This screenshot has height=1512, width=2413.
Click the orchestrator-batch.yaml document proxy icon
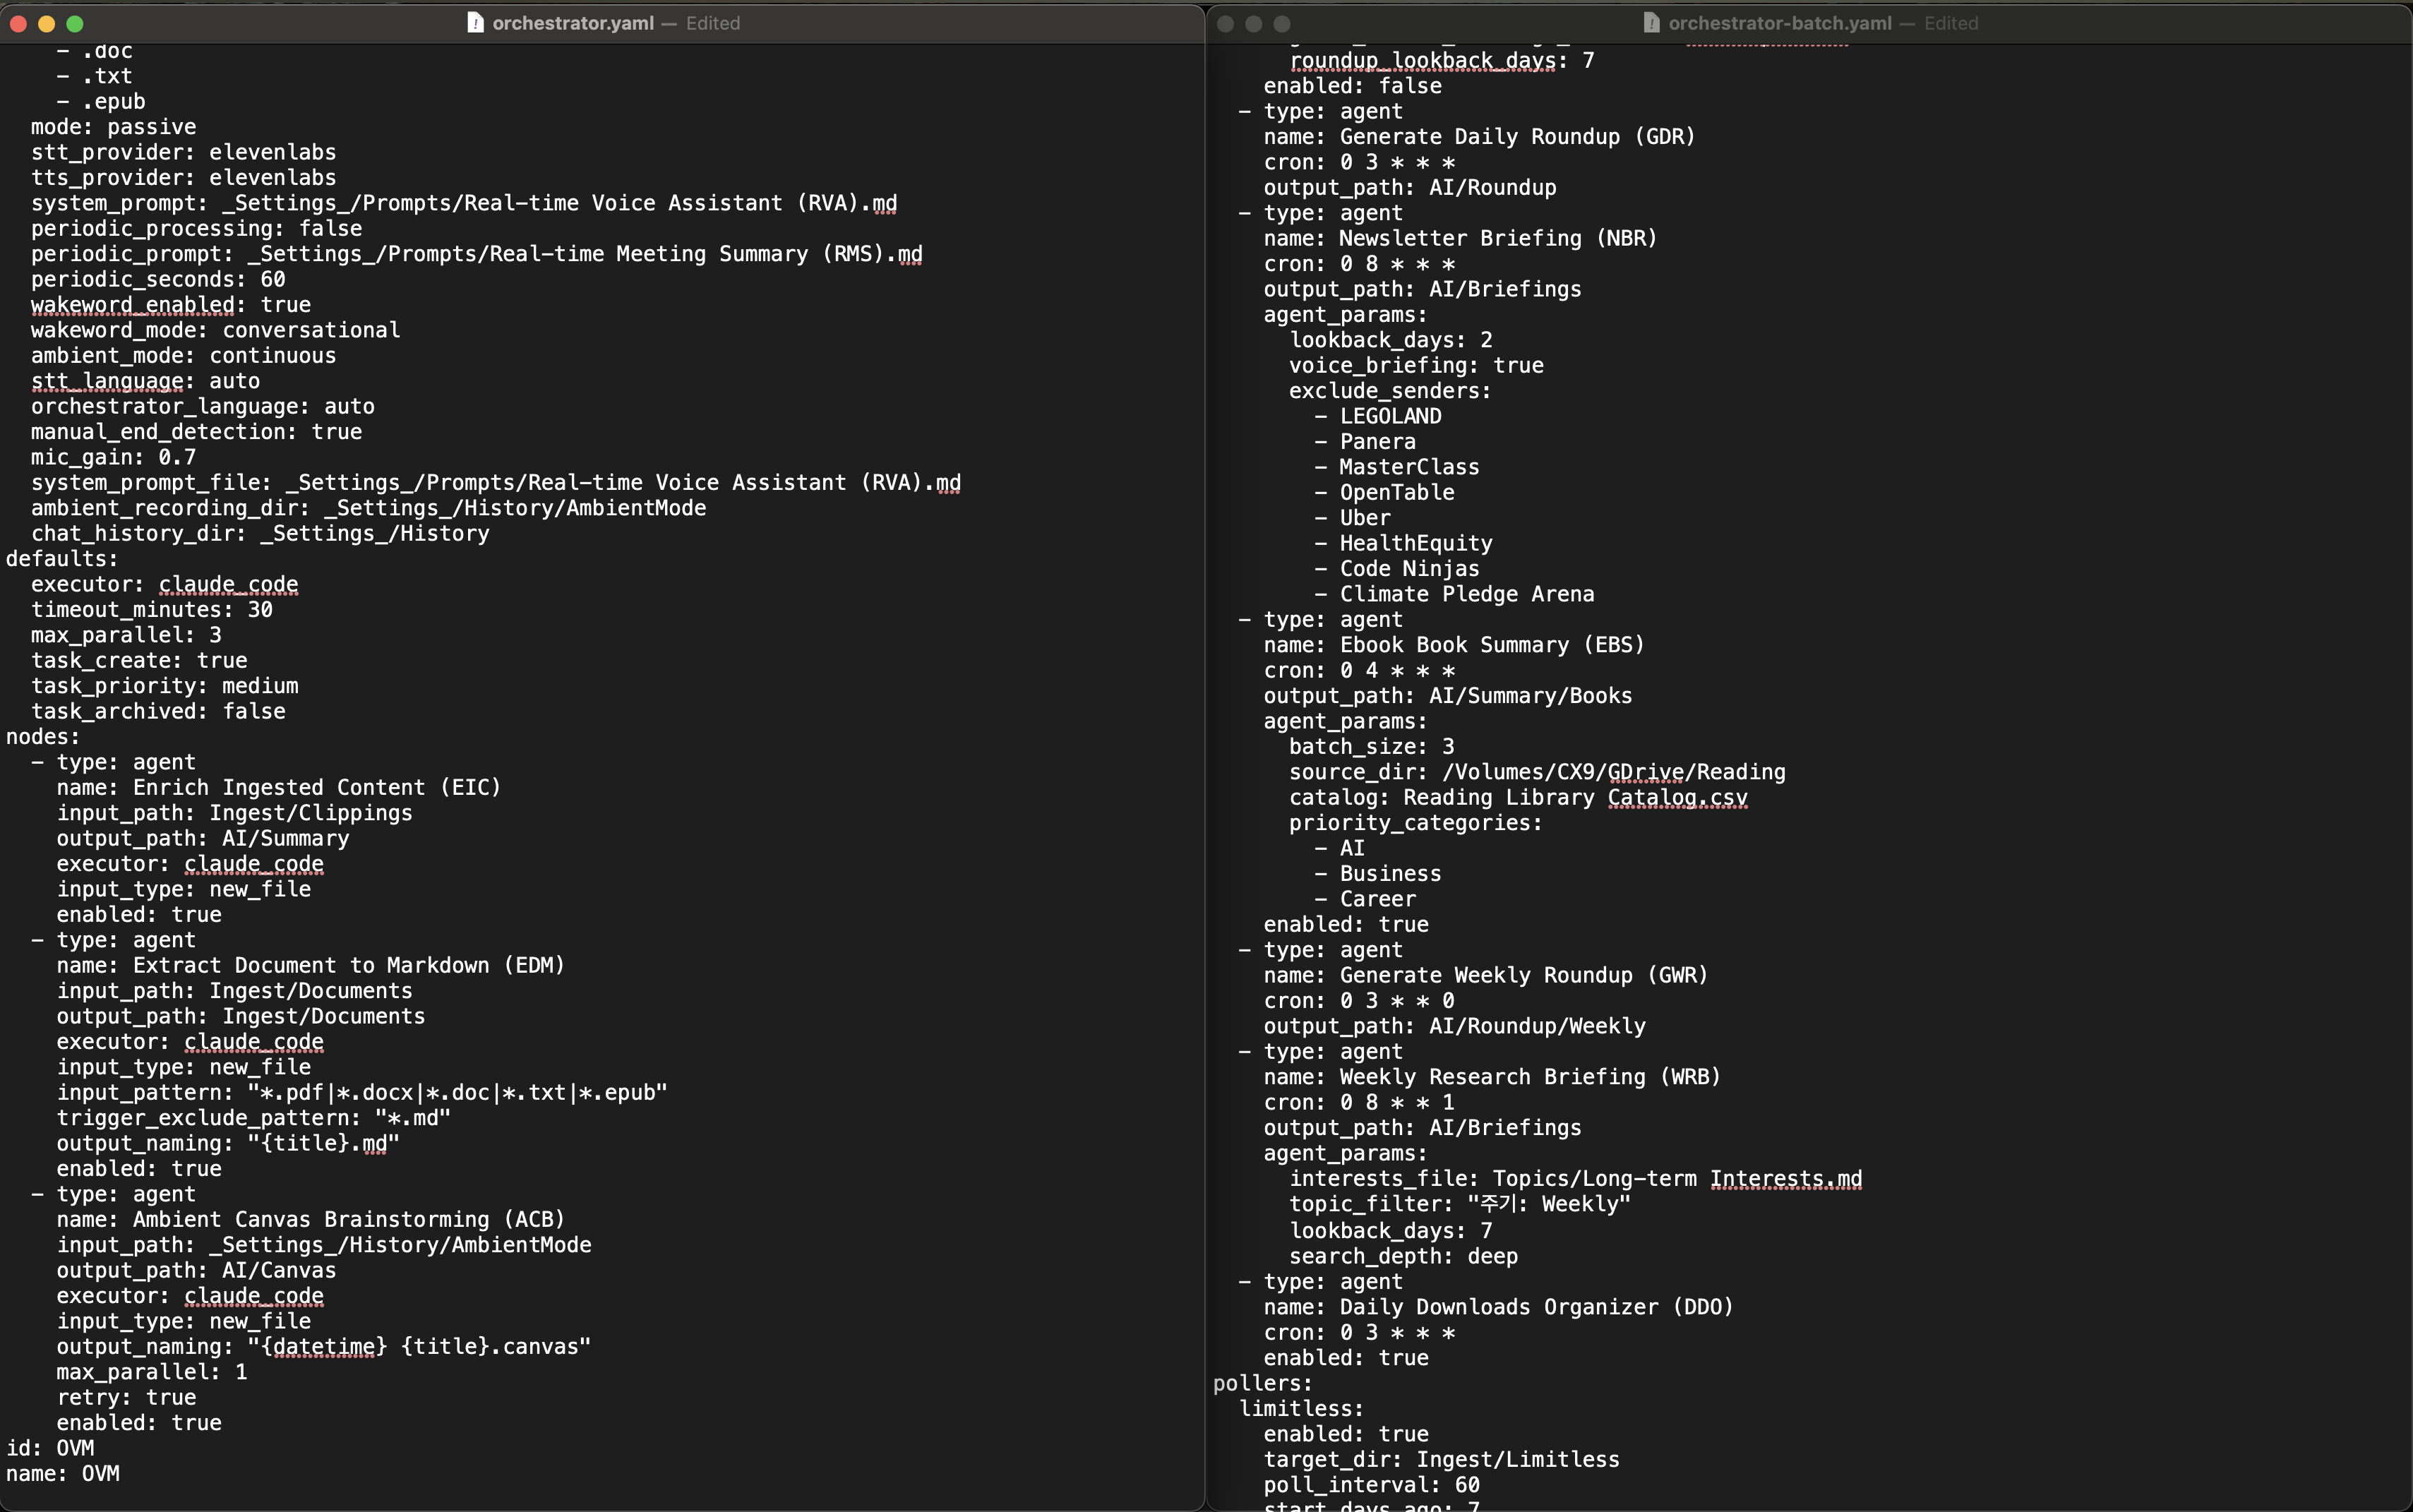click(1652, 23)
